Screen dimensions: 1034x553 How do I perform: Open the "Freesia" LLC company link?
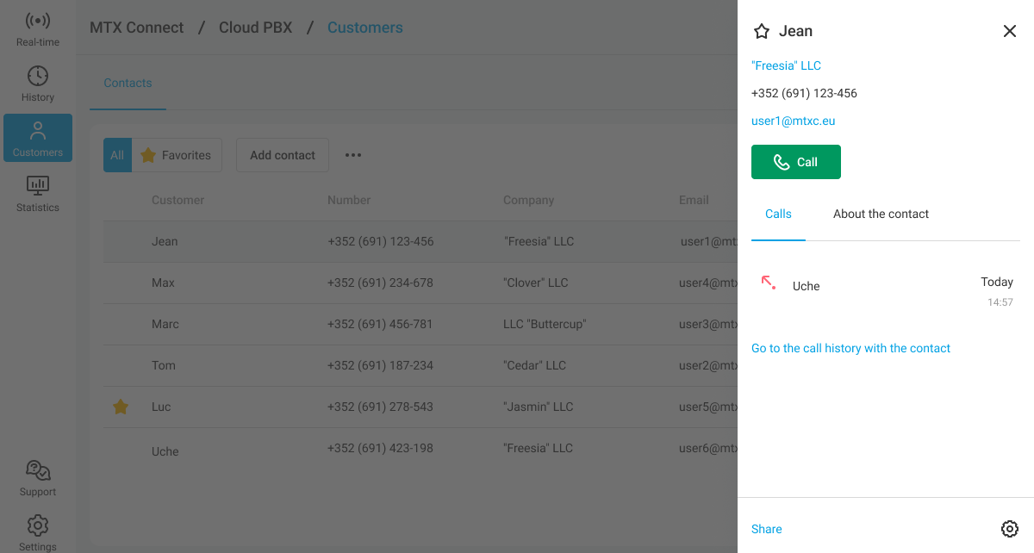pos(786,65)
